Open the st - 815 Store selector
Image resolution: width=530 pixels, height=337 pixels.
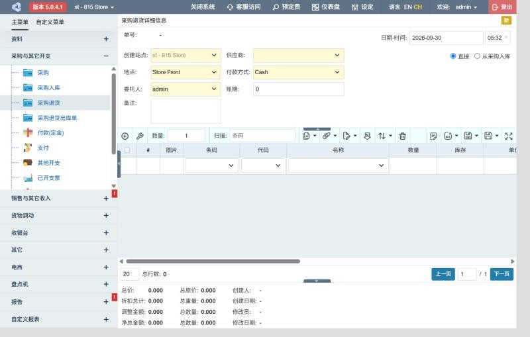coord(94,7)
